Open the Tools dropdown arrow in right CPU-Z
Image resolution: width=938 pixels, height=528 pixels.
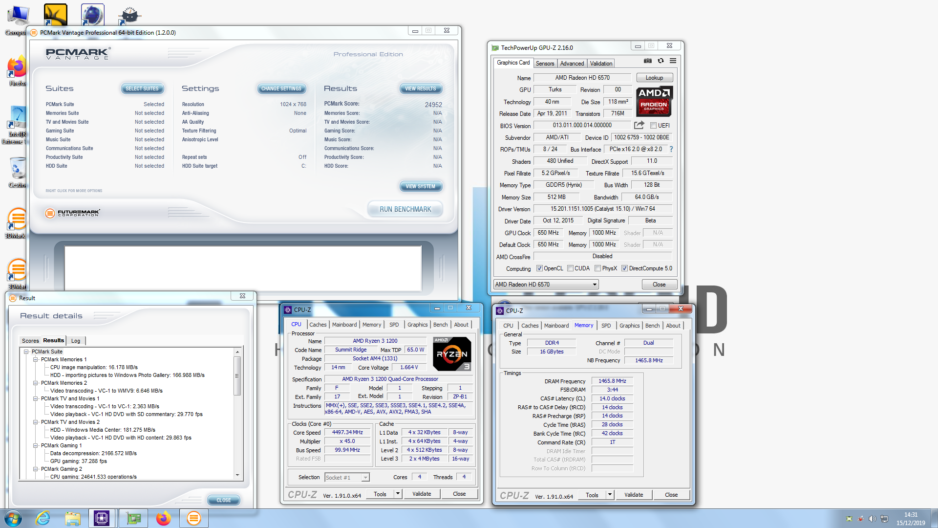pos(610,495)
